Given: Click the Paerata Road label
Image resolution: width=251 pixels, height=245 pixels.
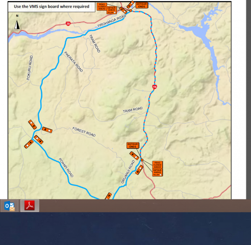Looking at the screenshot, I should (73, 62).
